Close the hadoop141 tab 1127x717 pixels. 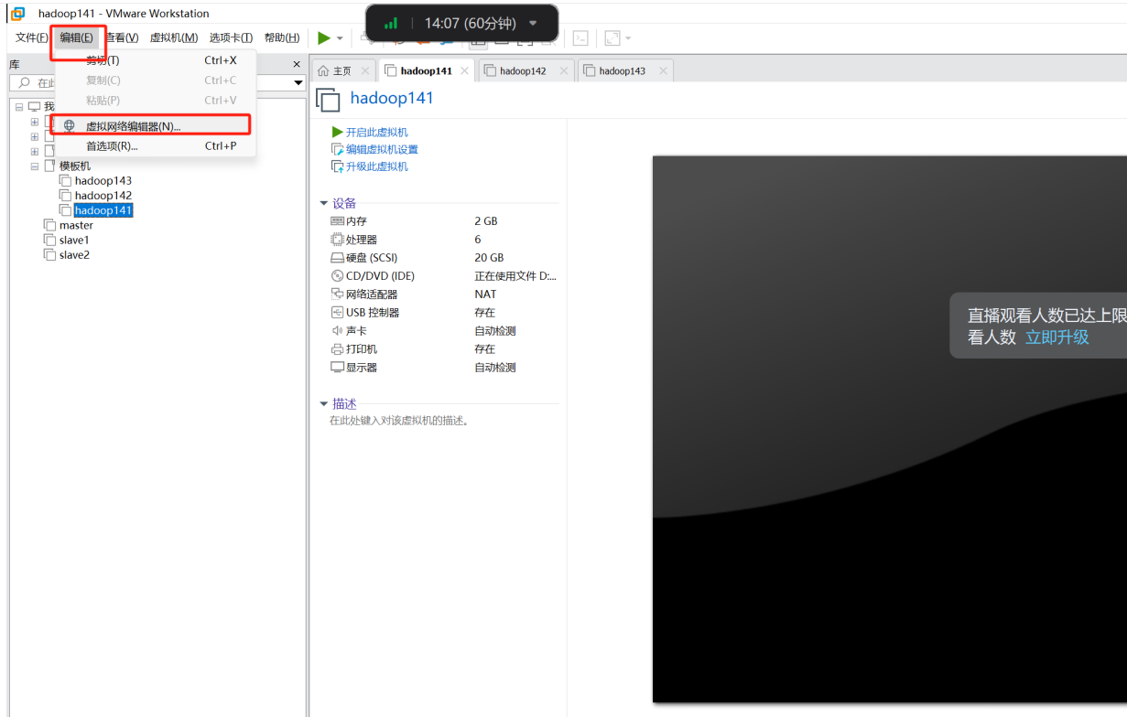coord(464,70)
